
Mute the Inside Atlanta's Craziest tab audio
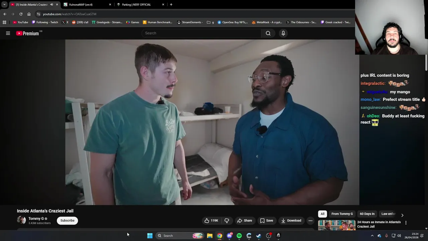51,5
